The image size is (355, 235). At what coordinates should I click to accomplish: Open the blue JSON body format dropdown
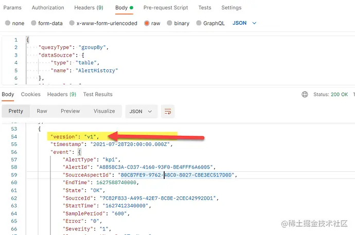click(244, 23)
